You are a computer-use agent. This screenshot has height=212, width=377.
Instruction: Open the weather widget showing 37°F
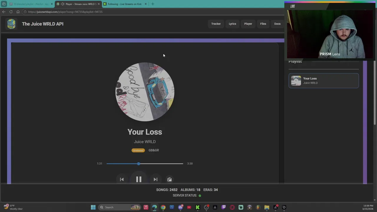pyautogui.click(x=13, y=207)
